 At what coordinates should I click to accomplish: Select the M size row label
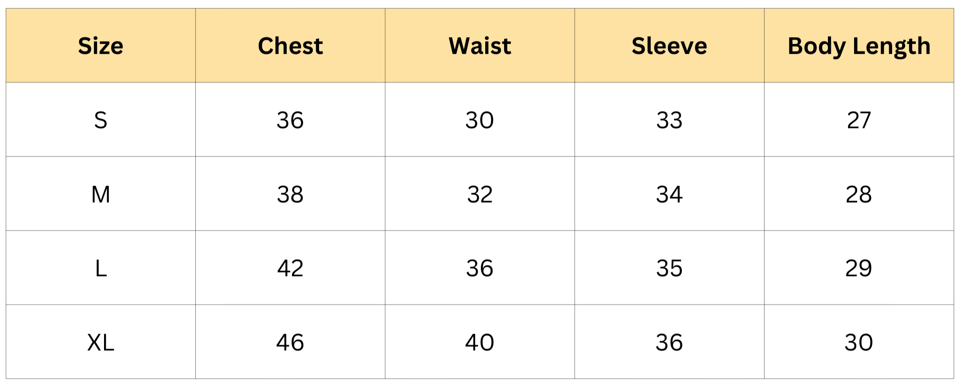[101, 194]
